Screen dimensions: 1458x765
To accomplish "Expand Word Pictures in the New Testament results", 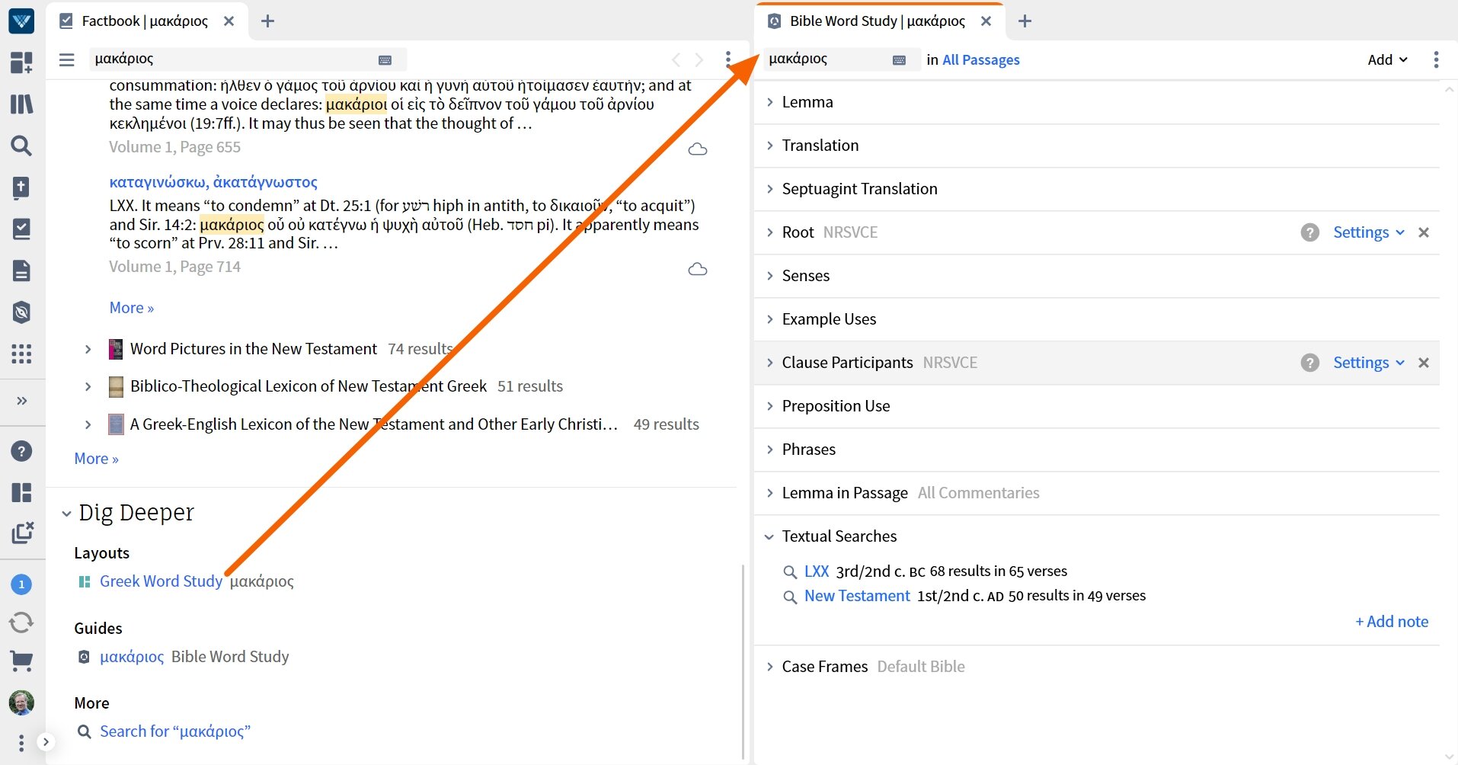I will [x=88, y=349].
